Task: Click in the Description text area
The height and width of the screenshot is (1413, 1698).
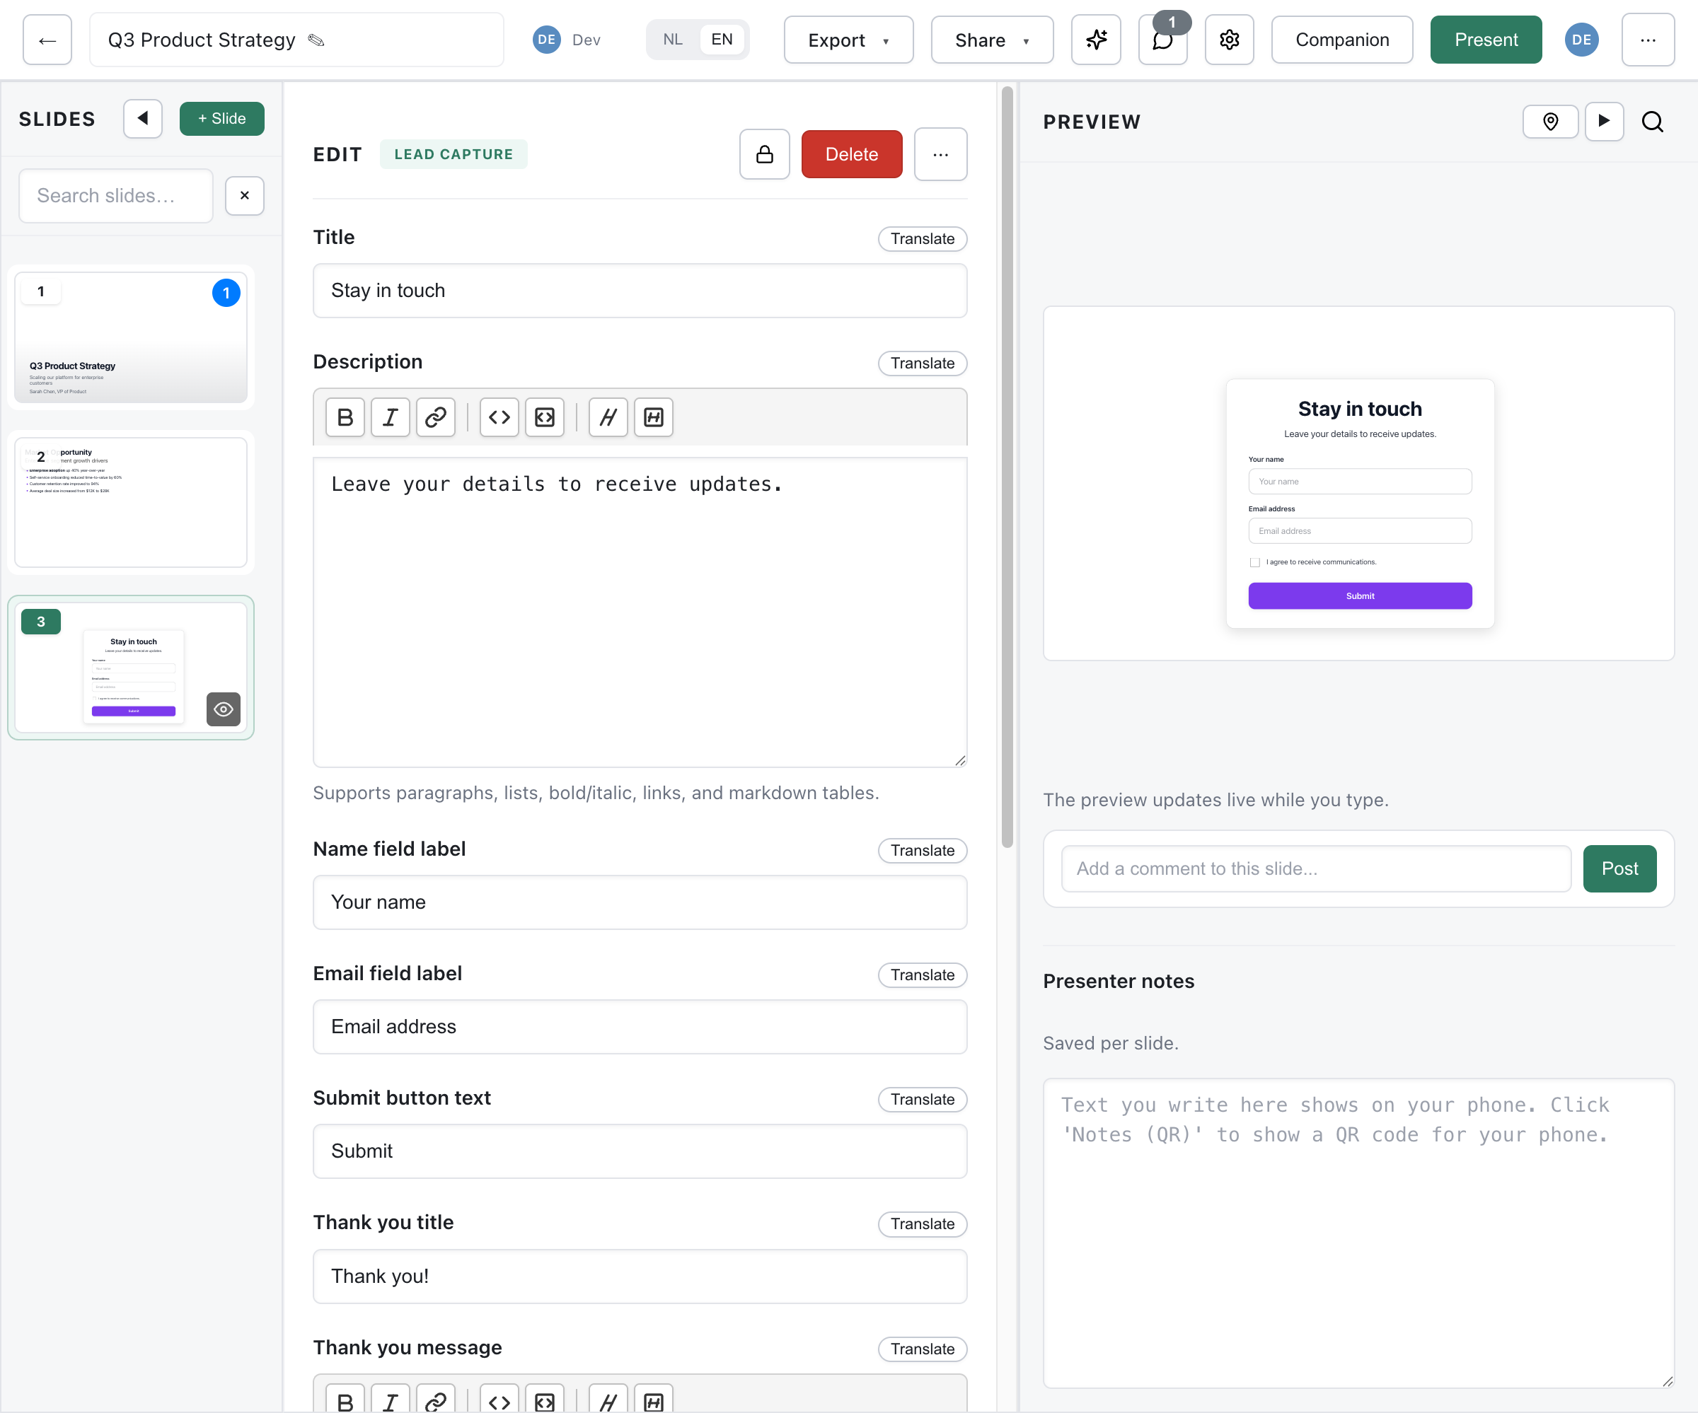Action: pos(640,612)
